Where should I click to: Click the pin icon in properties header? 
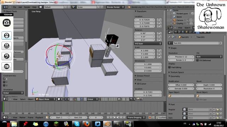(x=170, y=37)
